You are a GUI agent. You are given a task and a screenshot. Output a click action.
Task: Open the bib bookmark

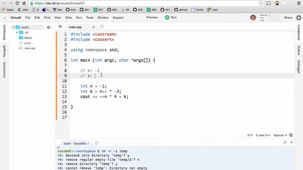pyautogui.click(x=57, y=9)
